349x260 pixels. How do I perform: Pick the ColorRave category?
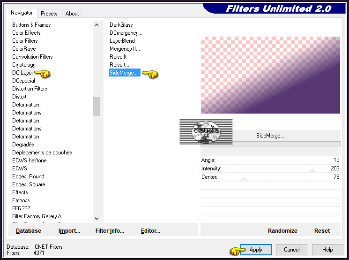(x=24, y=49)
